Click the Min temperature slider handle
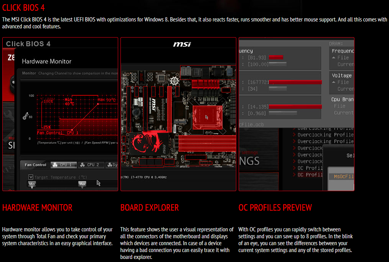 32,185
